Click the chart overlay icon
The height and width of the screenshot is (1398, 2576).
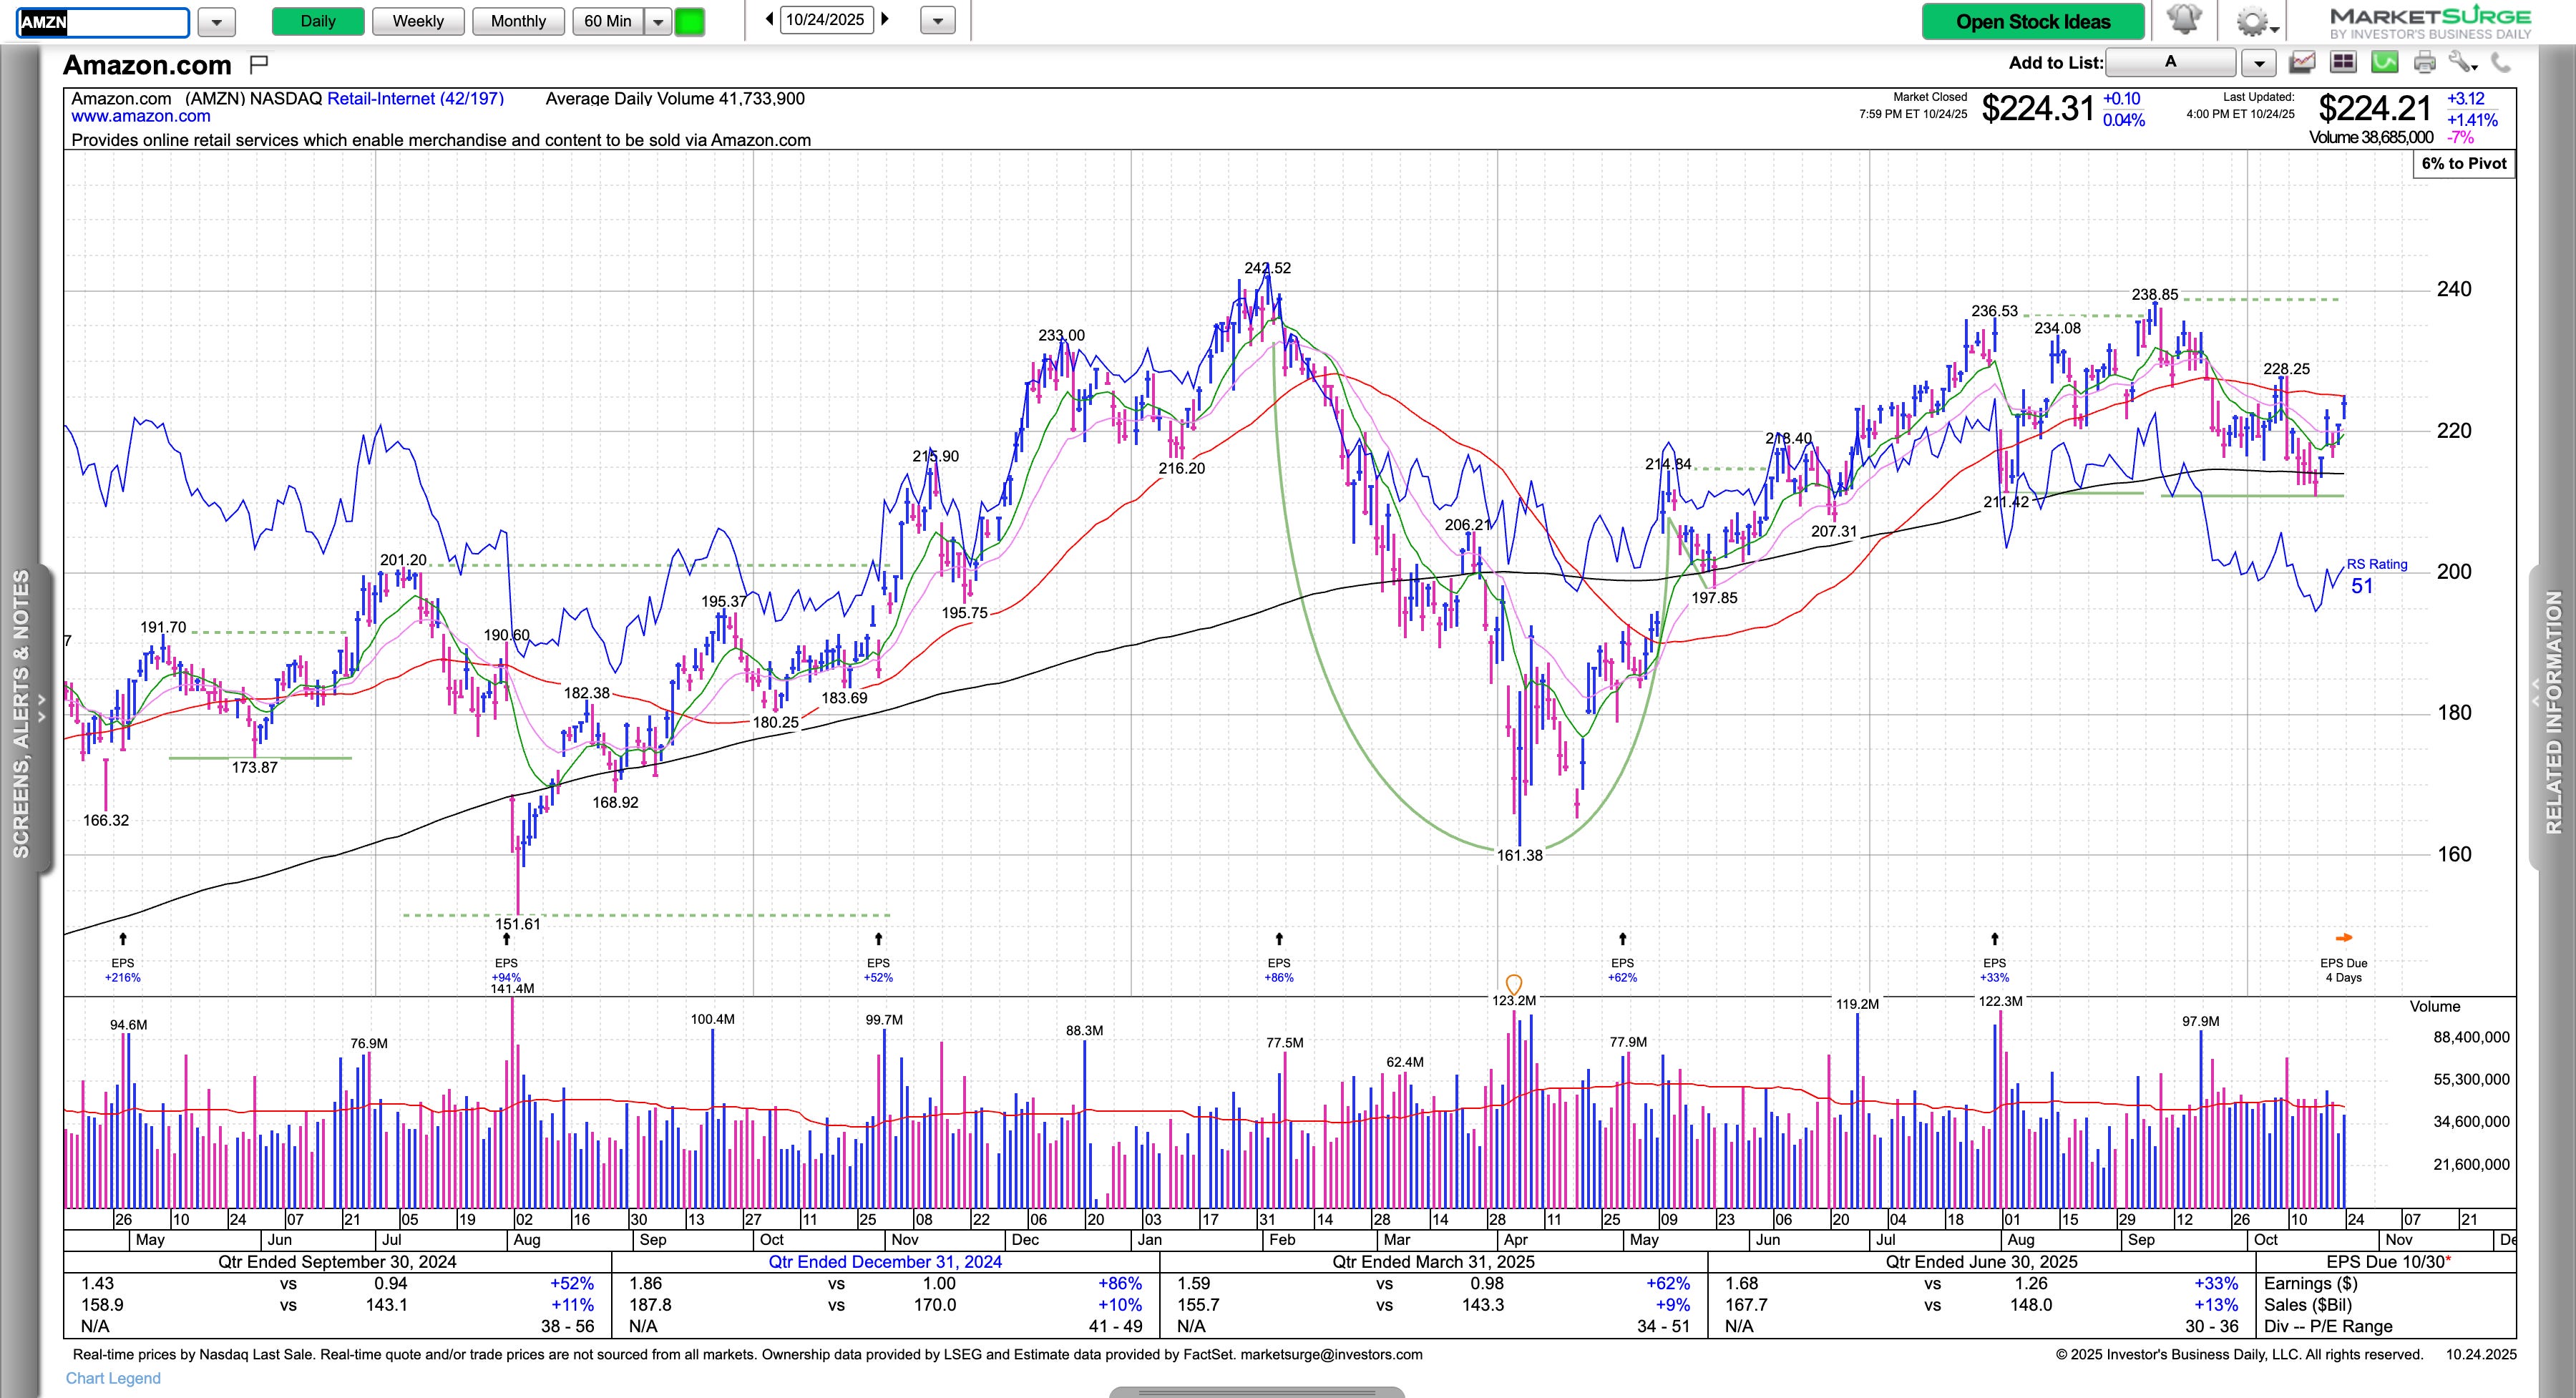[x=2302, y=63]
